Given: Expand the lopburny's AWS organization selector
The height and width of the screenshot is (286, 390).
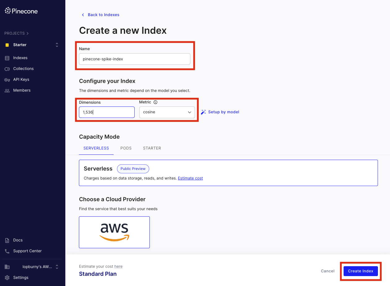Looking at the screenshot, I should pos(56,266).
